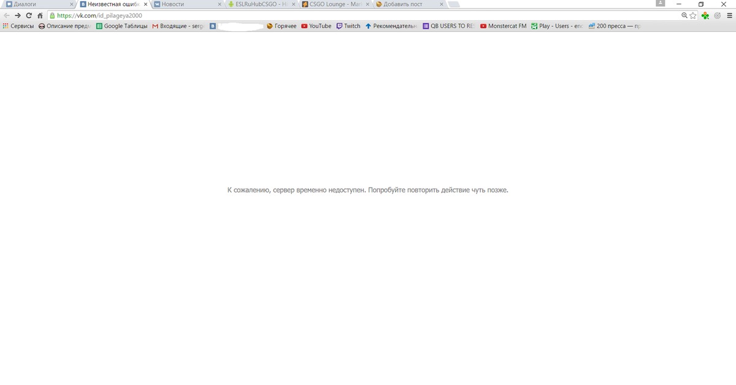Close the Диалоги tab
This screenshot has width=736, height=385.
pos(71,4)
